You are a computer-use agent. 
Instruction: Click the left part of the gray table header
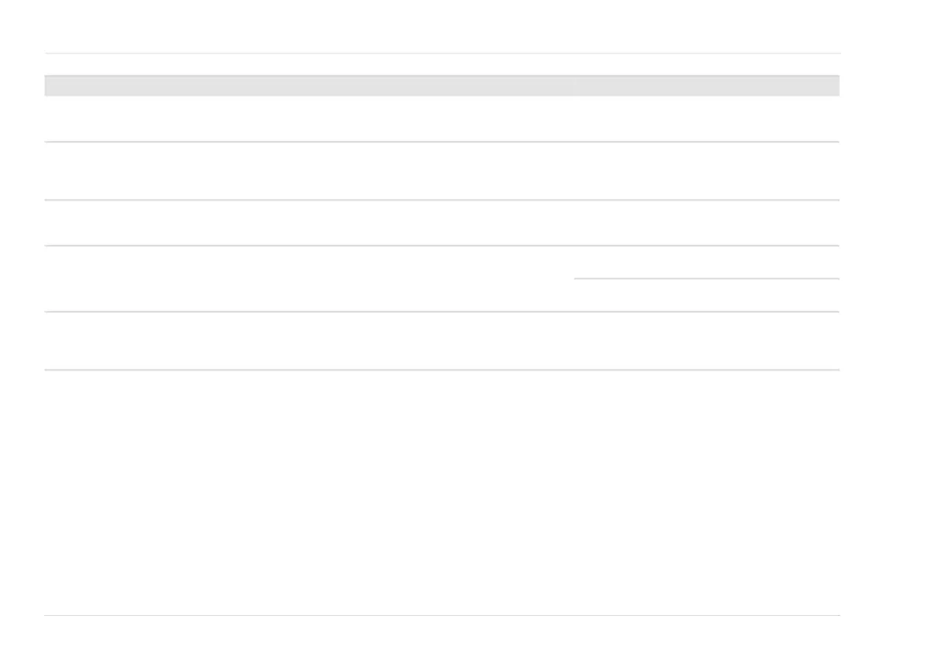click(309, 86)
